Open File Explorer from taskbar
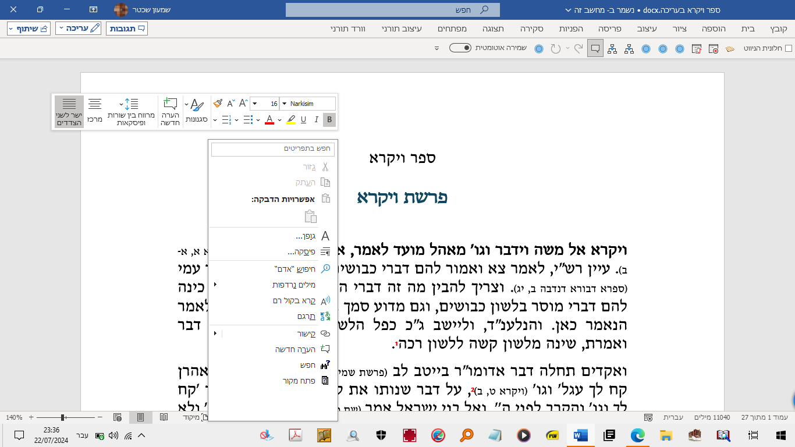 click(665, 435)
